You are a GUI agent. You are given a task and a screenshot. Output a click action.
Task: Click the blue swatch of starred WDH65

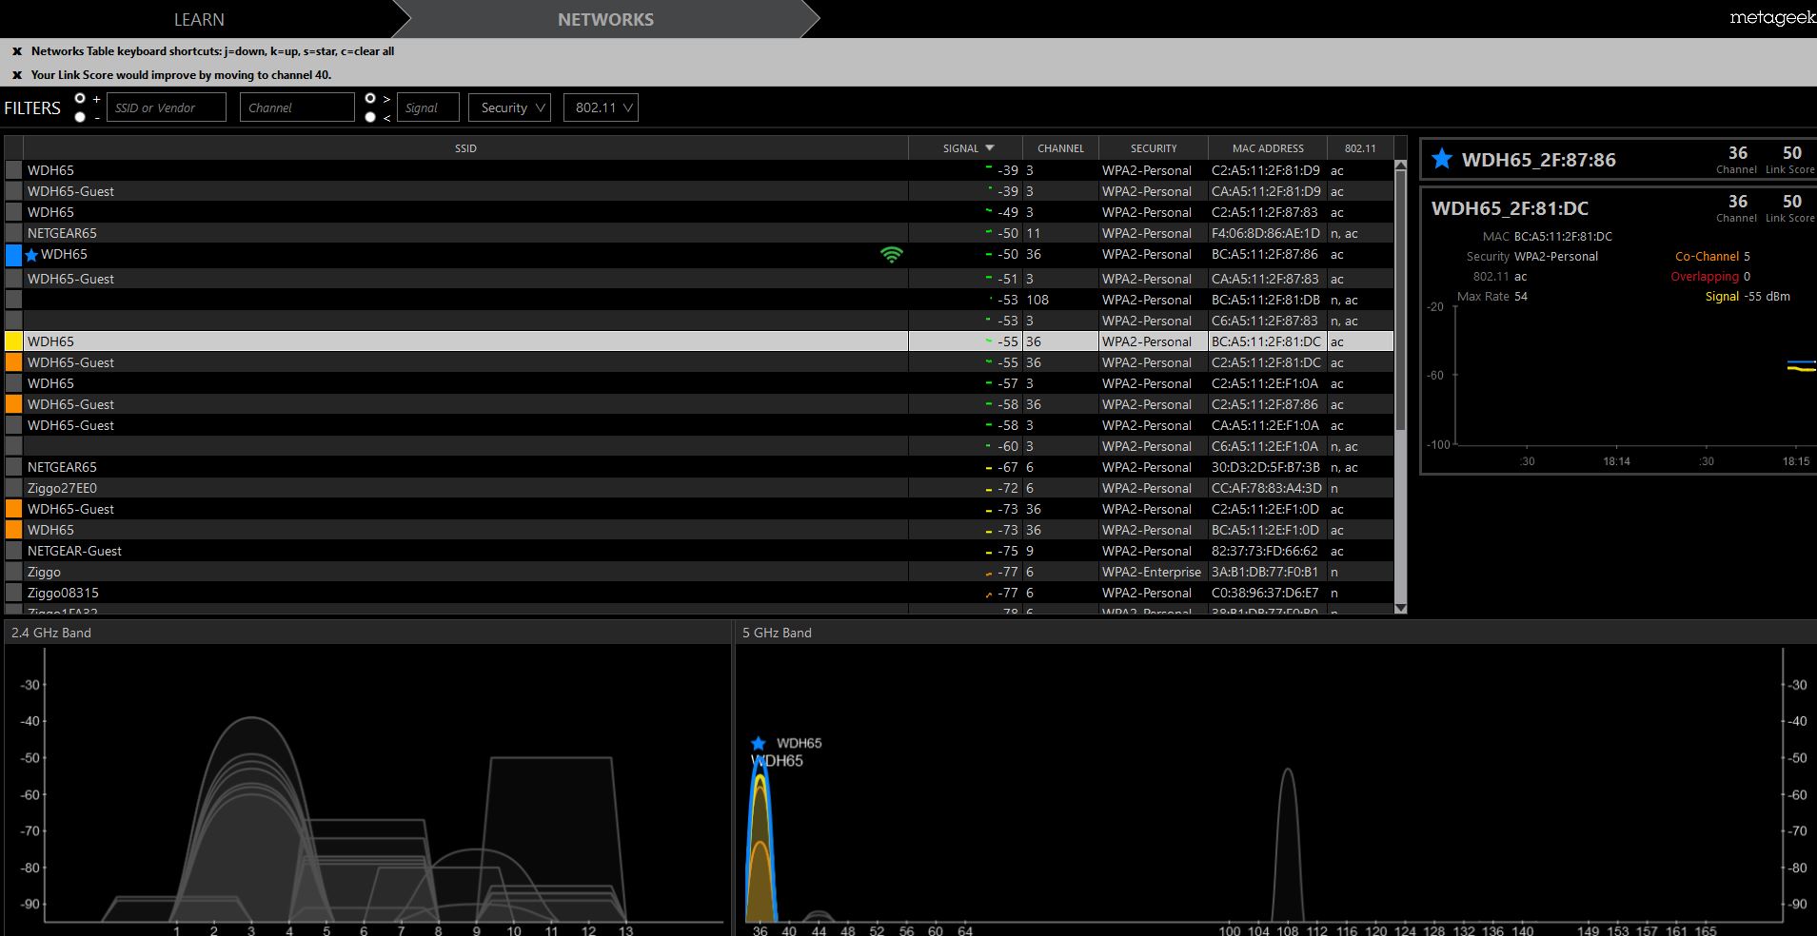point(13,255)
